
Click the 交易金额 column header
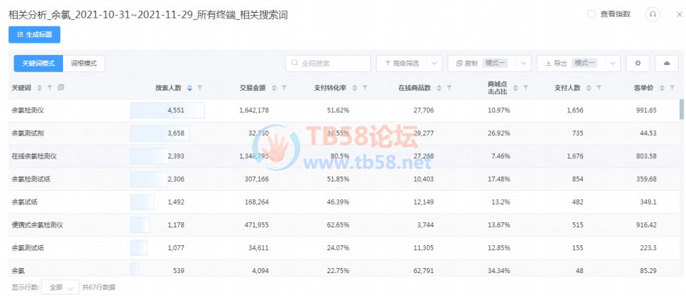(x=253, y=88)
